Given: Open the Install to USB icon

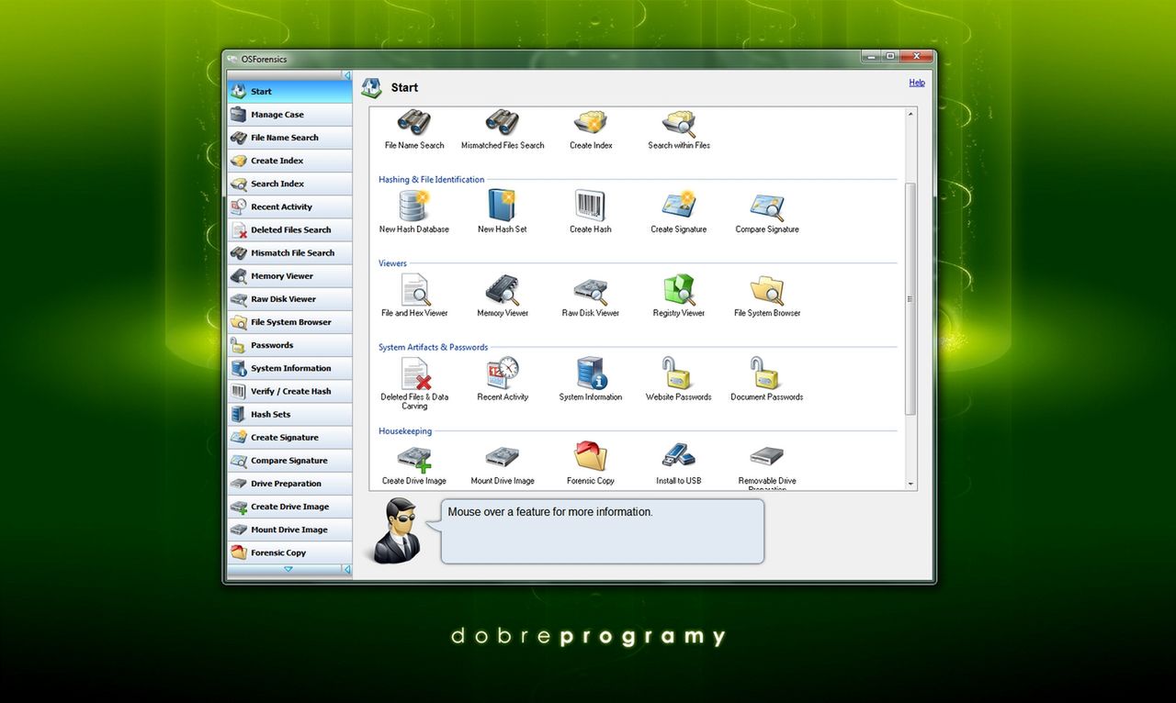Looking at the screenshot, I should click(x=679, y=456).
